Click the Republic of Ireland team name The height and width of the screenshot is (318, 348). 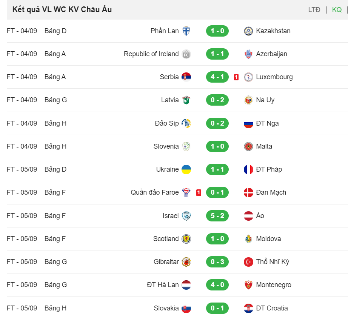tap(151, 54)
